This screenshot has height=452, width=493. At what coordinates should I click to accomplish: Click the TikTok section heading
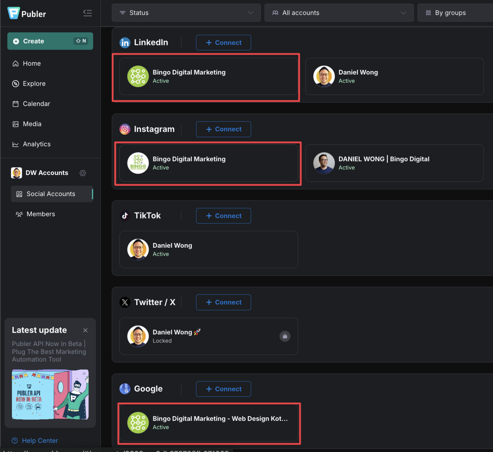tap(147, 216)
